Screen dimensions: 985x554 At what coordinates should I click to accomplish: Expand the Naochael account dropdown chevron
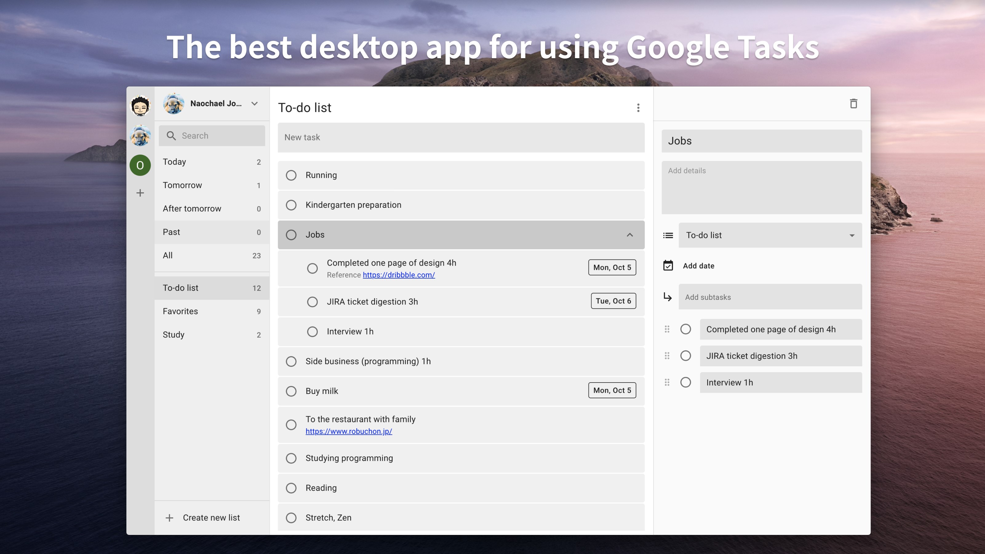click(x=254, y=104)
